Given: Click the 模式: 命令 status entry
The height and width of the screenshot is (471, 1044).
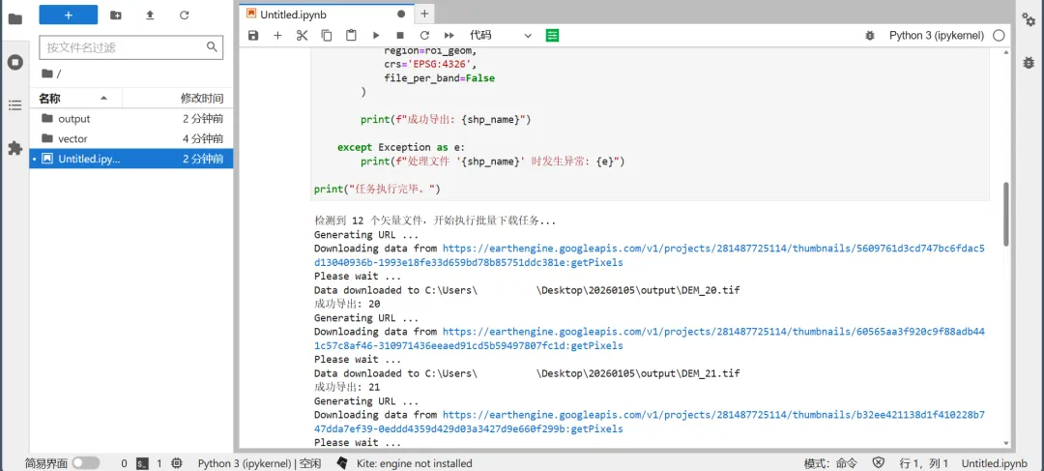Looking at the screenshot, I should pyautogui.click(x=830, y=463).
